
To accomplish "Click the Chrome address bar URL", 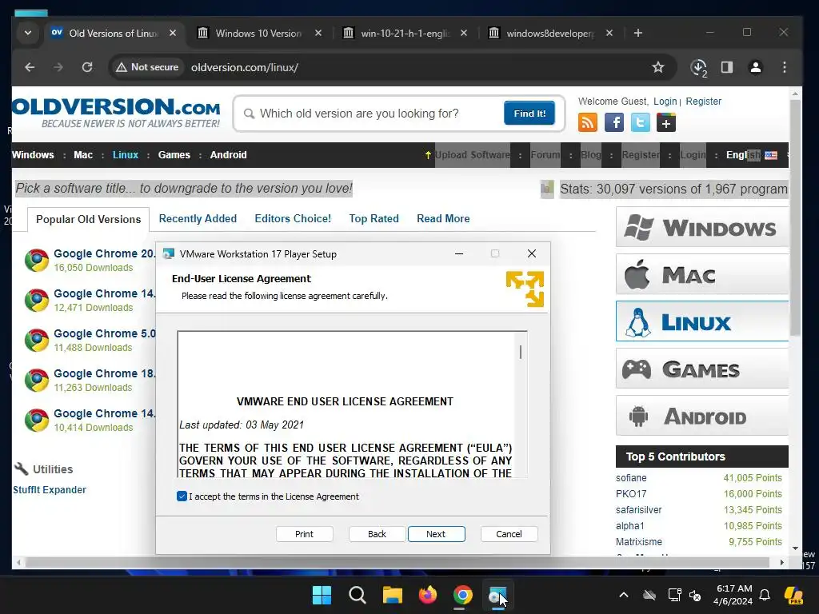I will [x=245, y=67].
